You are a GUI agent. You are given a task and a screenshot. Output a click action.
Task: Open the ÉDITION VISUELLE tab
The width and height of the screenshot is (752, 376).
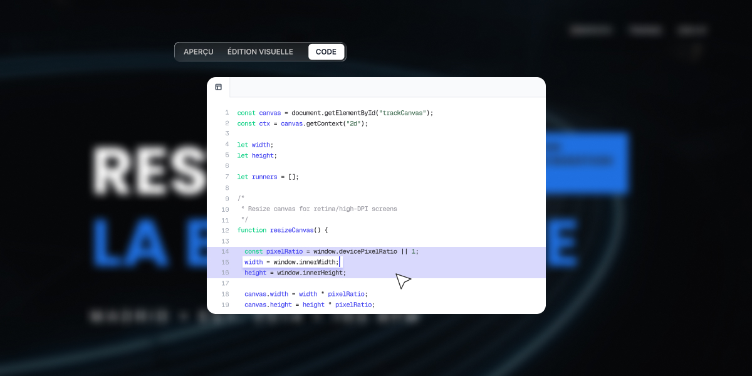coord(260,52)
